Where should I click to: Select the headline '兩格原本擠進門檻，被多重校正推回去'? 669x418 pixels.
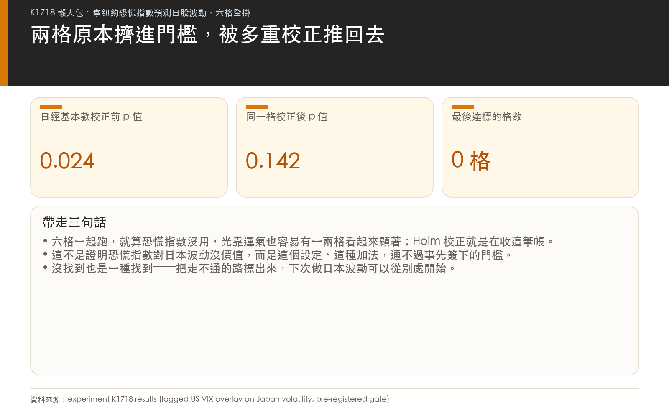pos(208,34)
